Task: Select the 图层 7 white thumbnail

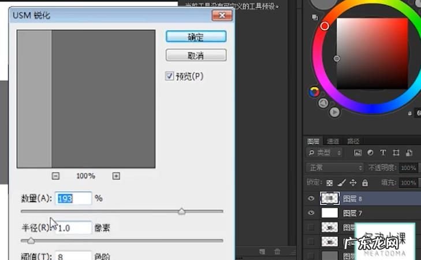Action: click(x=329, y=213)
